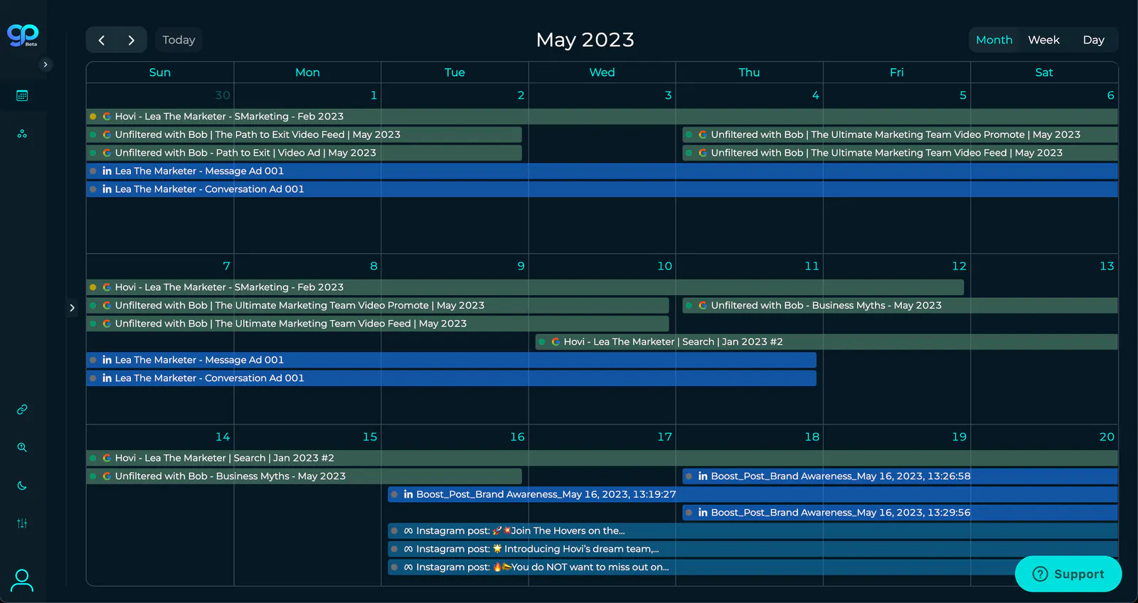Click the GP Beta logo
The image size is (1138, 603).
pos(23,35)
